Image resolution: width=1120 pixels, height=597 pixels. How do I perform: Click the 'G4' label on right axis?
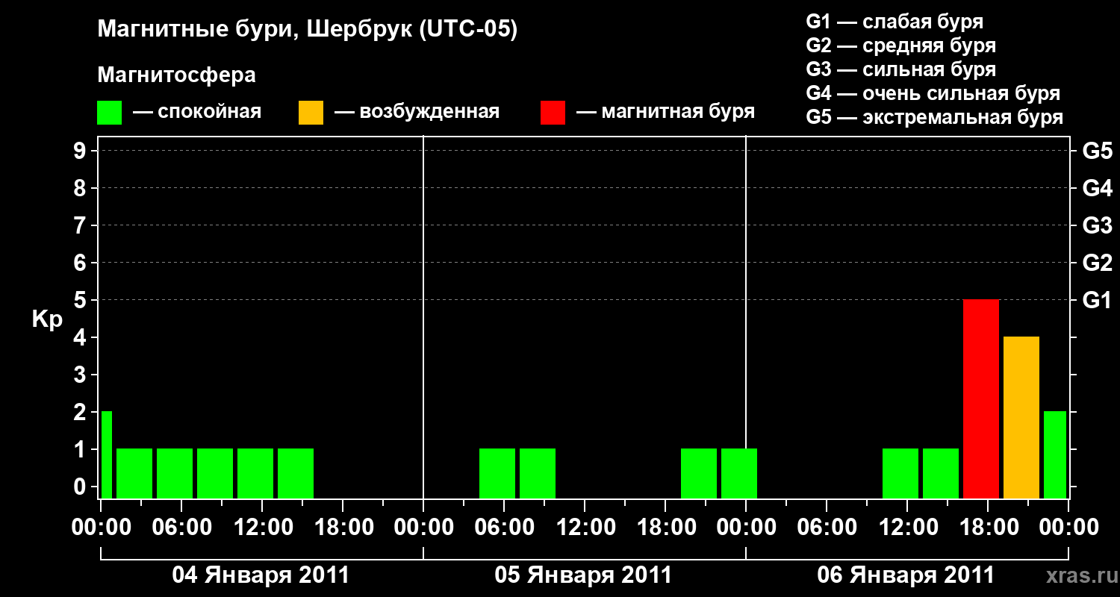[1097, 188]
